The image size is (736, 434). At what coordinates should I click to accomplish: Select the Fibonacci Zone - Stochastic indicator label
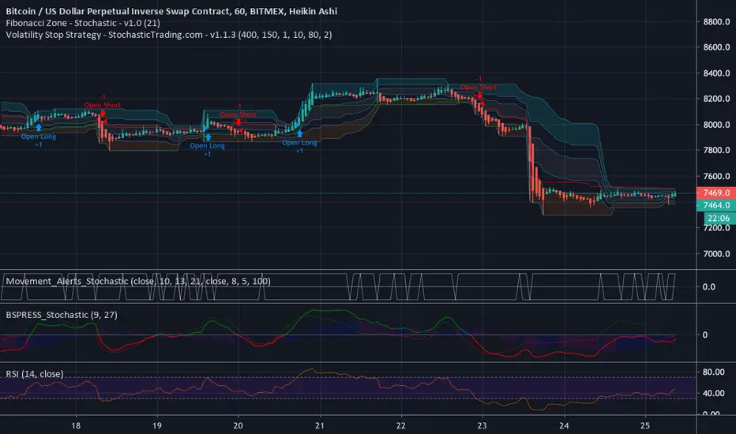click(x=83, y=23)
